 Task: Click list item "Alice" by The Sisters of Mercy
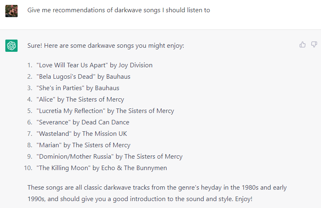(80, 100)
